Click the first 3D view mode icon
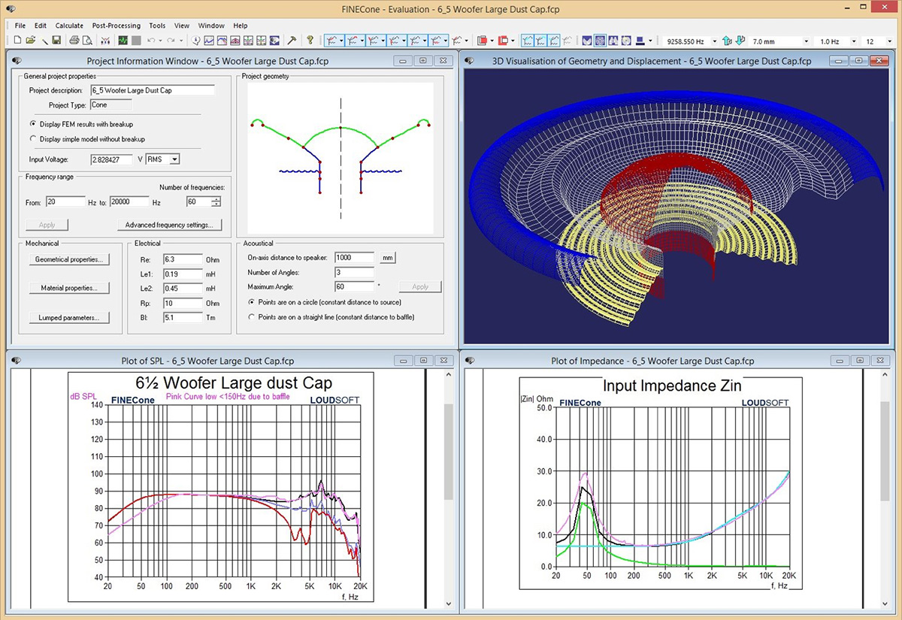This screenshot has width=902, height=620. 587,41
